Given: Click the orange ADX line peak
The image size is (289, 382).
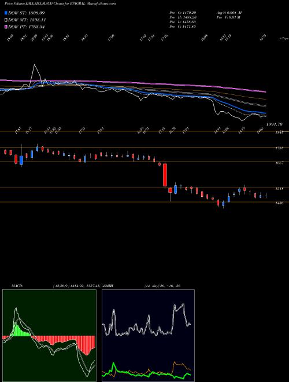Looking at the screenshot, I should (175, 363).
